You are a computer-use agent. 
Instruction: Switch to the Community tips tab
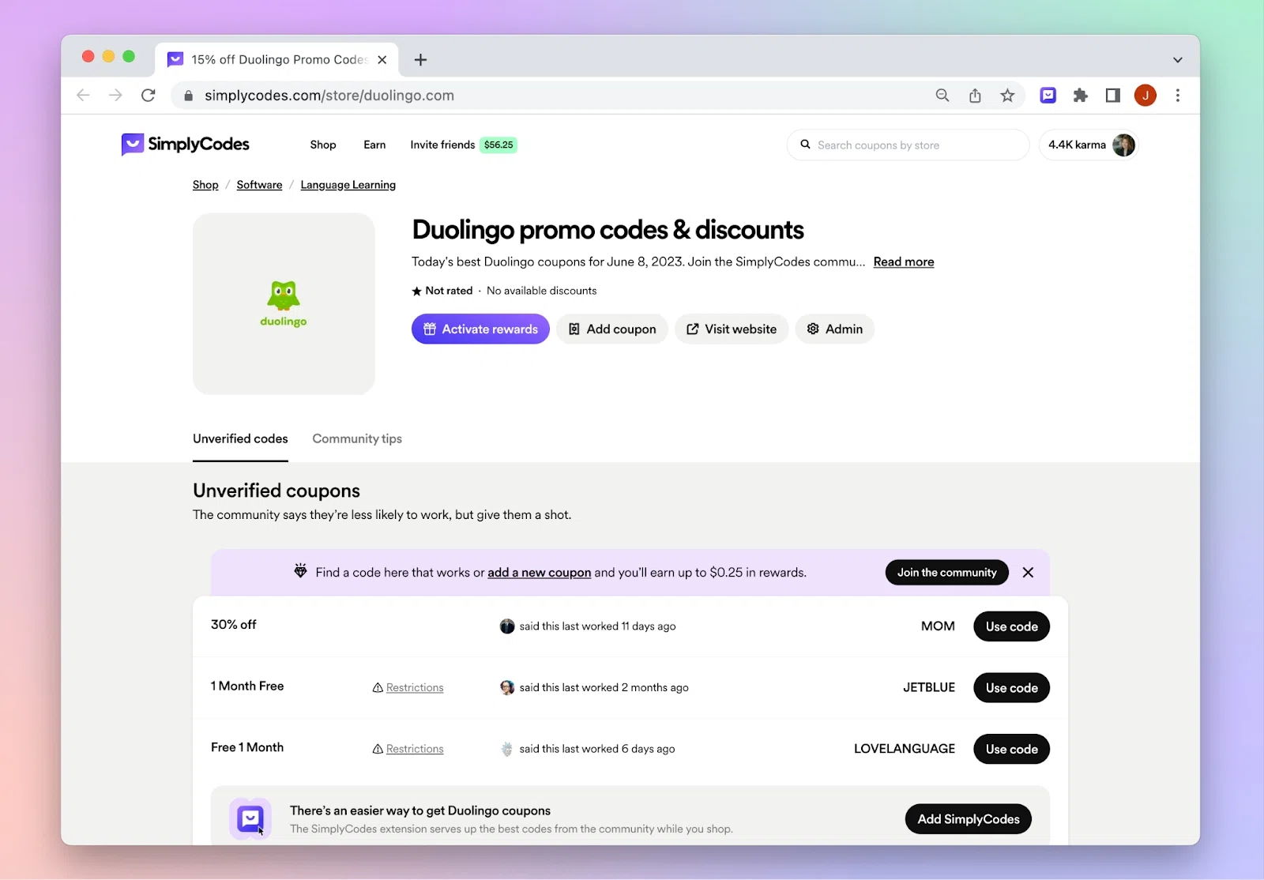click(x=357, y=439)
